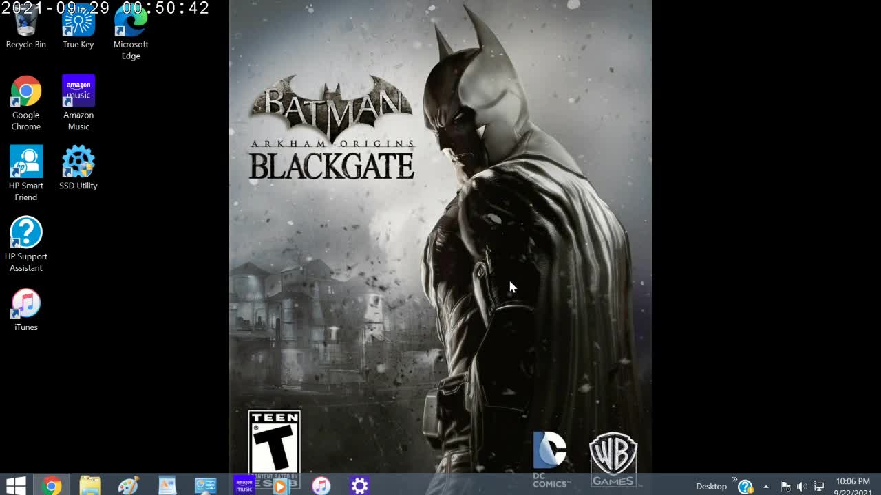The width and height of the screenshot is (881, 495).
Task: Launch Paint from the taskbar
Action: coord(128,485)
